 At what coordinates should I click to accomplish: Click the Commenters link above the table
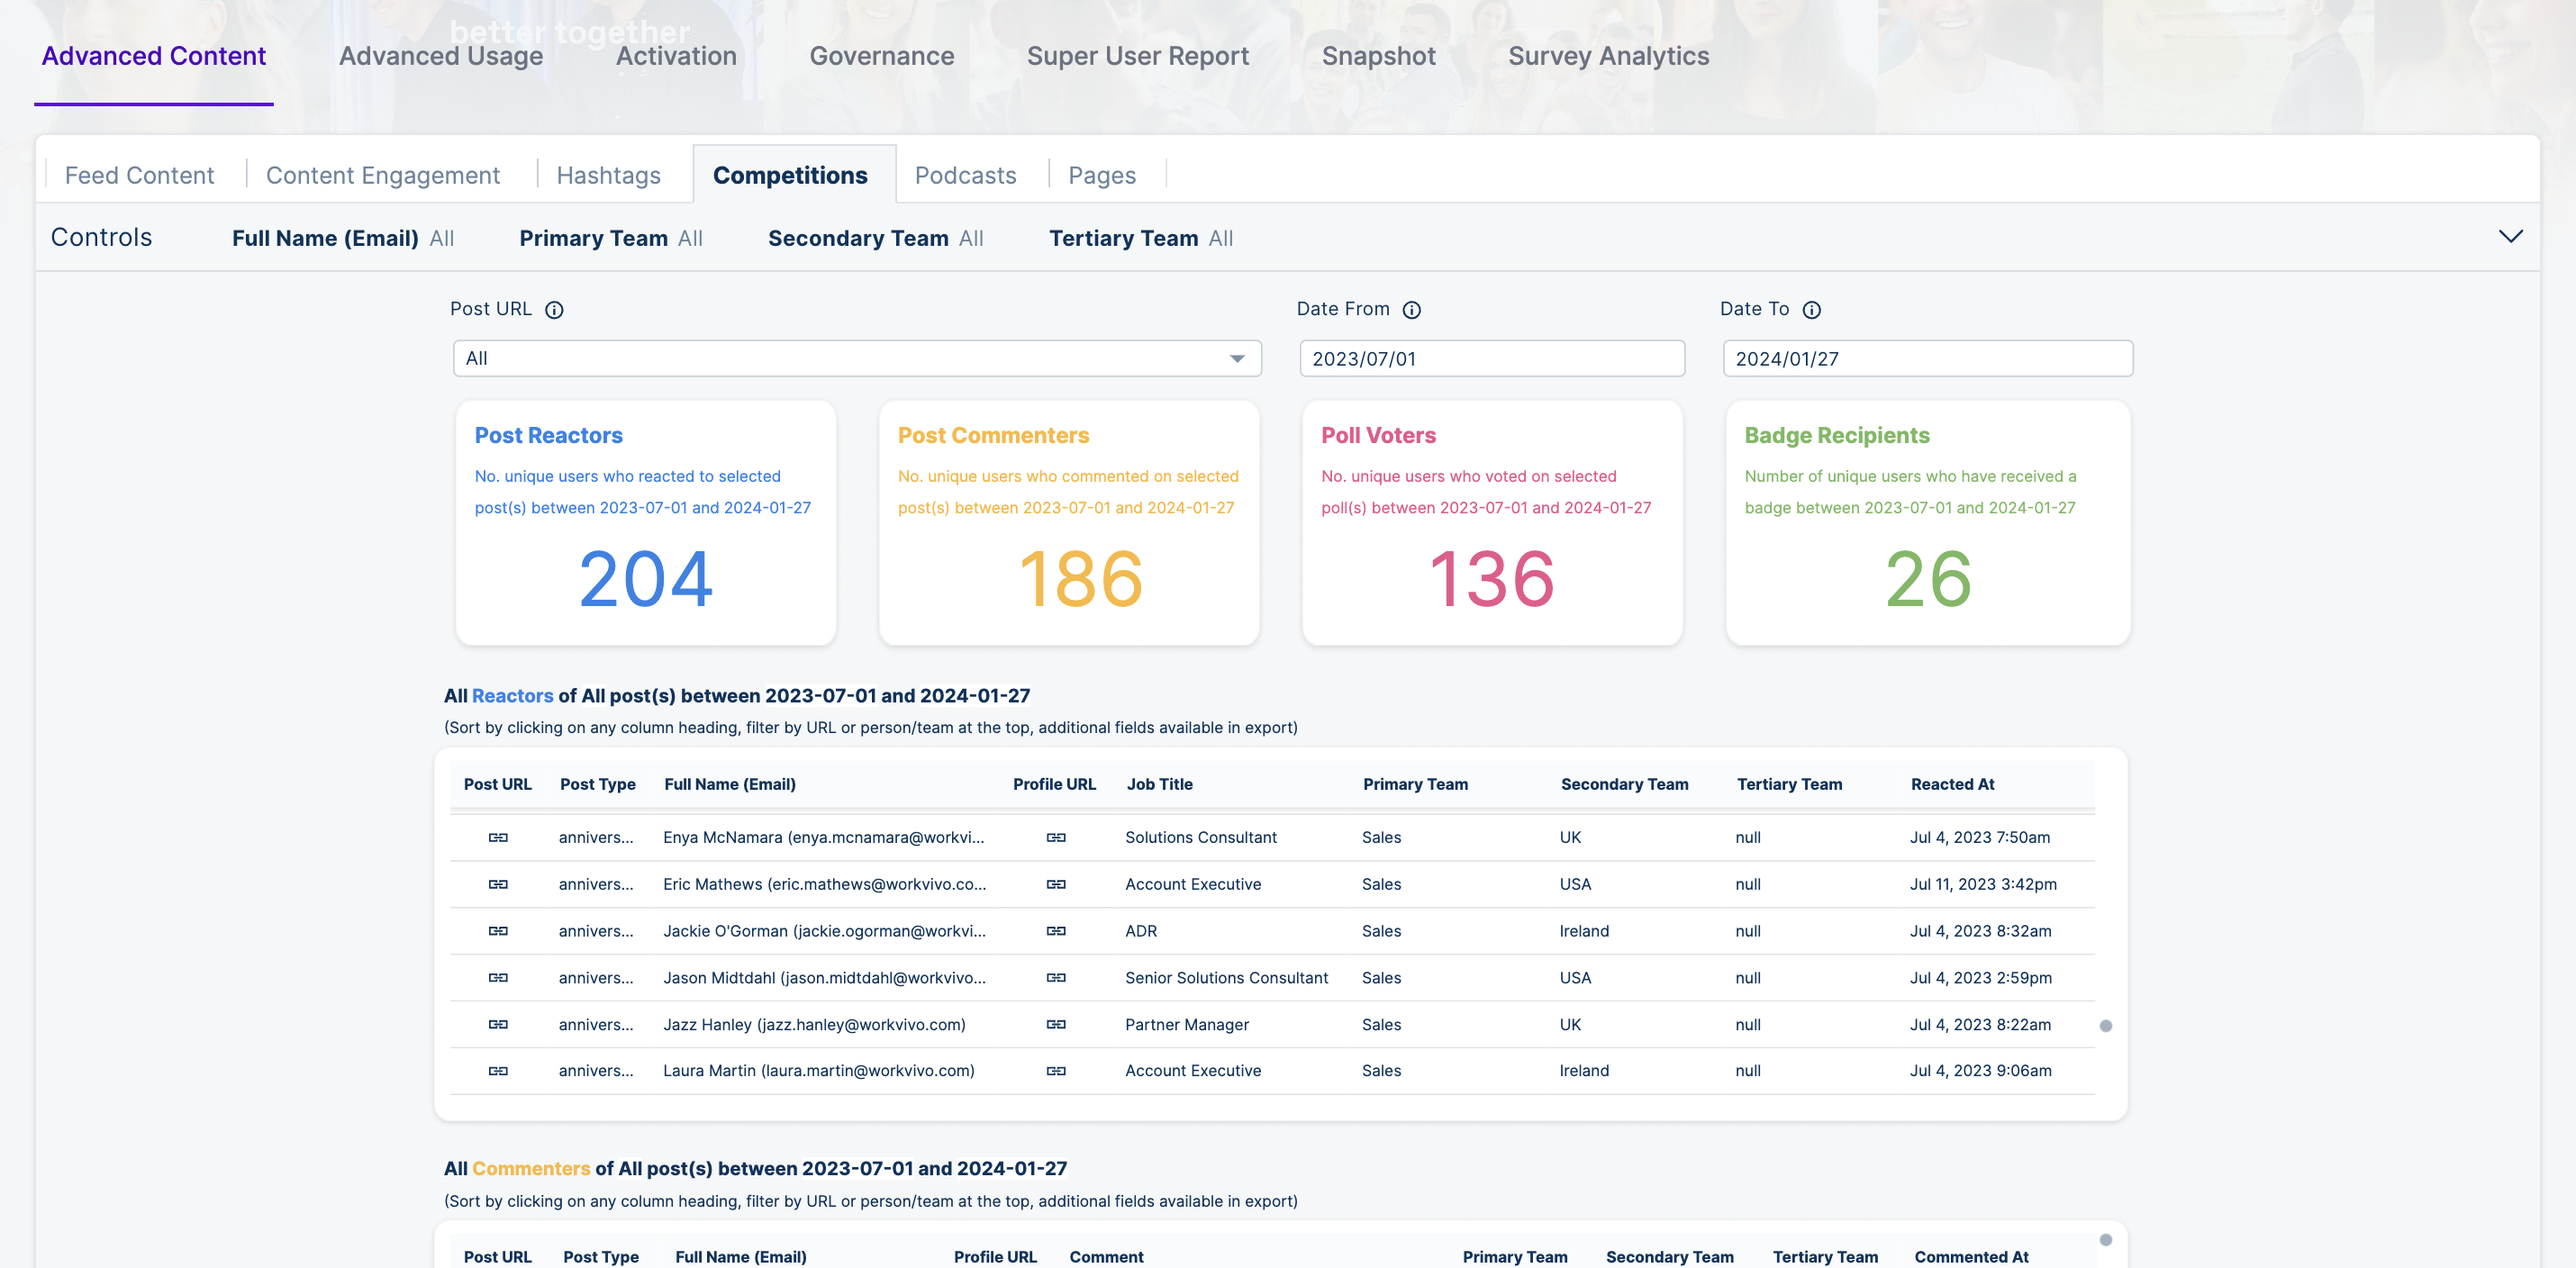532,1167
